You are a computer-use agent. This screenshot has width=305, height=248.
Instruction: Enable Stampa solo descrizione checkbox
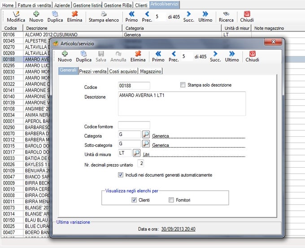[183, 85]
